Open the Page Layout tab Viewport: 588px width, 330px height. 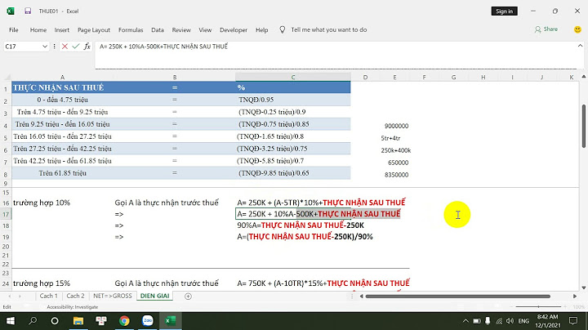click(x=94, y=29)
